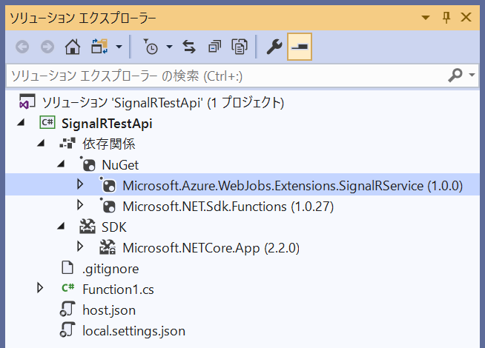Click the search magnifier icon
Image resolution: width=485 pixels, height=348 pixels.
click(455, 75)
